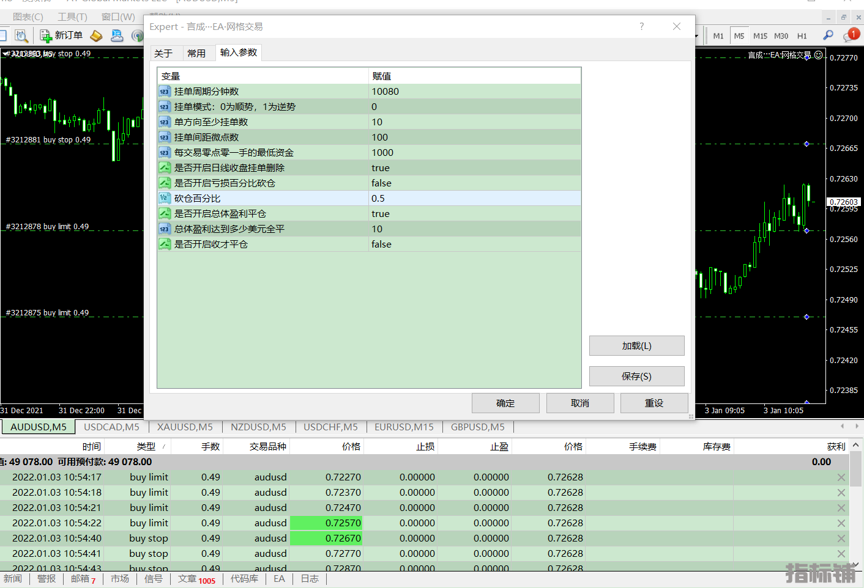Click the 变量 column header in parameters table

263,76
